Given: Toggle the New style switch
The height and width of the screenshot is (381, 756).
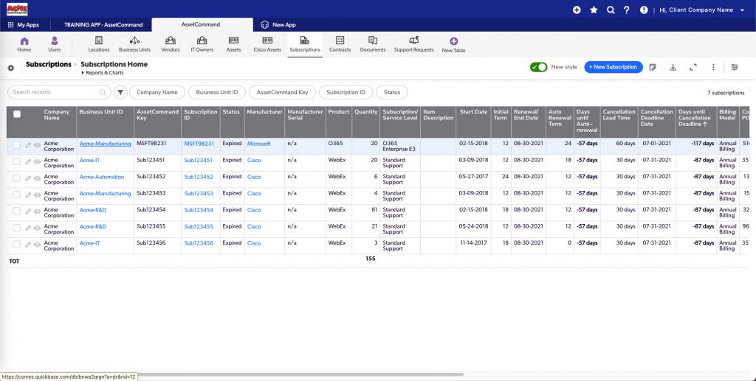Looking at the screenshot, I should point(538,67).
